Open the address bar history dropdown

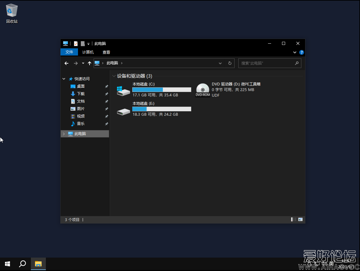(220, 63)
